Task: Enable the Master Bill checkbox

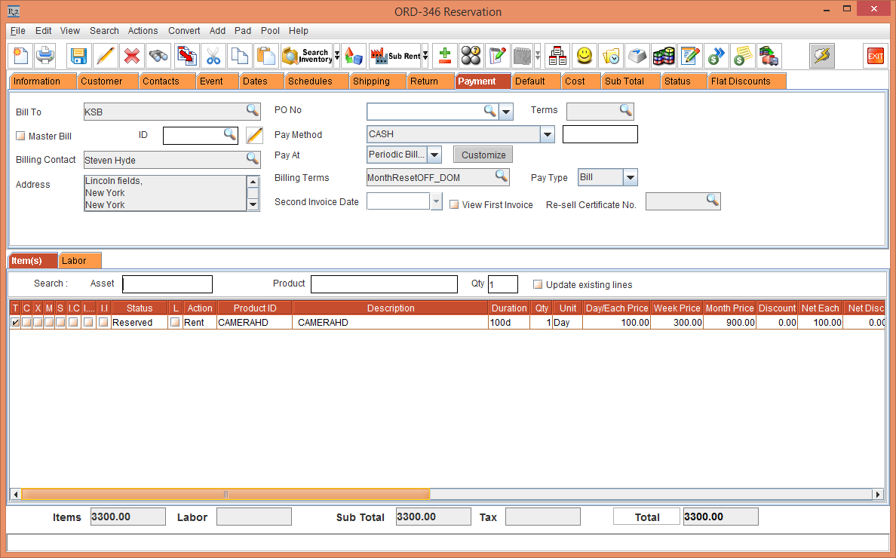Action: click(x=20, y=136)
